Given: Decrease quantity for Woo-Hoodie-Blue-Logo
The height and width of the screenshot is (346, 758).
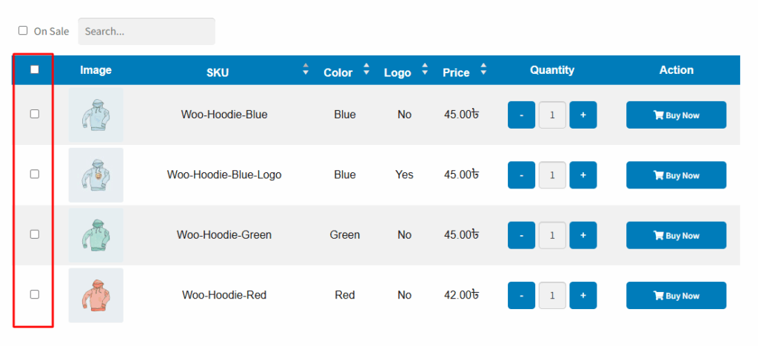Looking at the screenshot, I should (521, 175).
